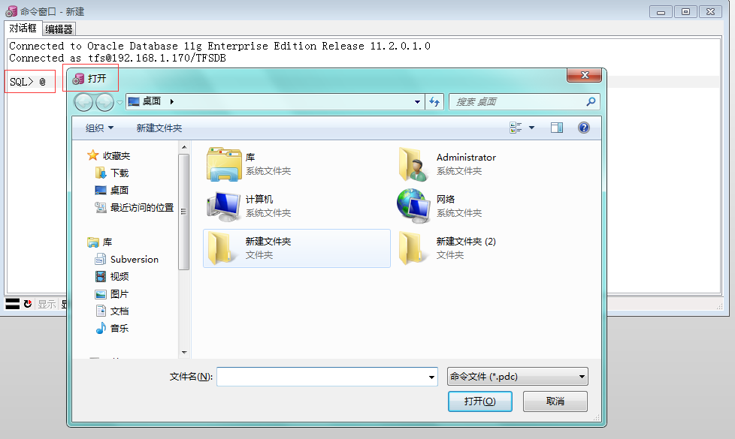Click 显示 in command window status bar
This screenshot has width=735, height=439.
click(47, 304)
